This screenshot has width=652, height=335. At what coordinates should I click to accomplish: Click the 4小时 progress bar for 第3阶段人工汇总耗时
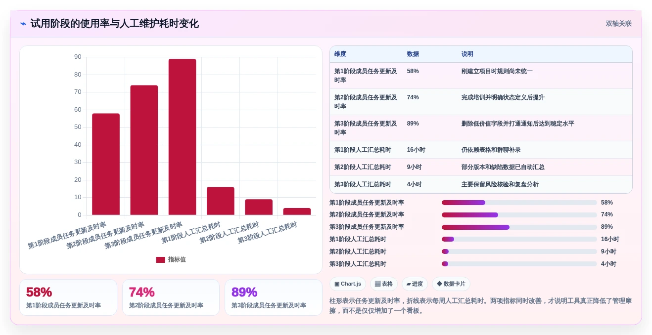[x=519, y=264]
